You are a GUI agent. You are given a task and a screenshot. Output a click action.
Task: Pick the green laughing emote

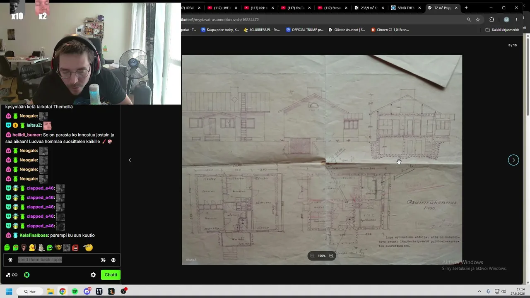pos(50,248)
